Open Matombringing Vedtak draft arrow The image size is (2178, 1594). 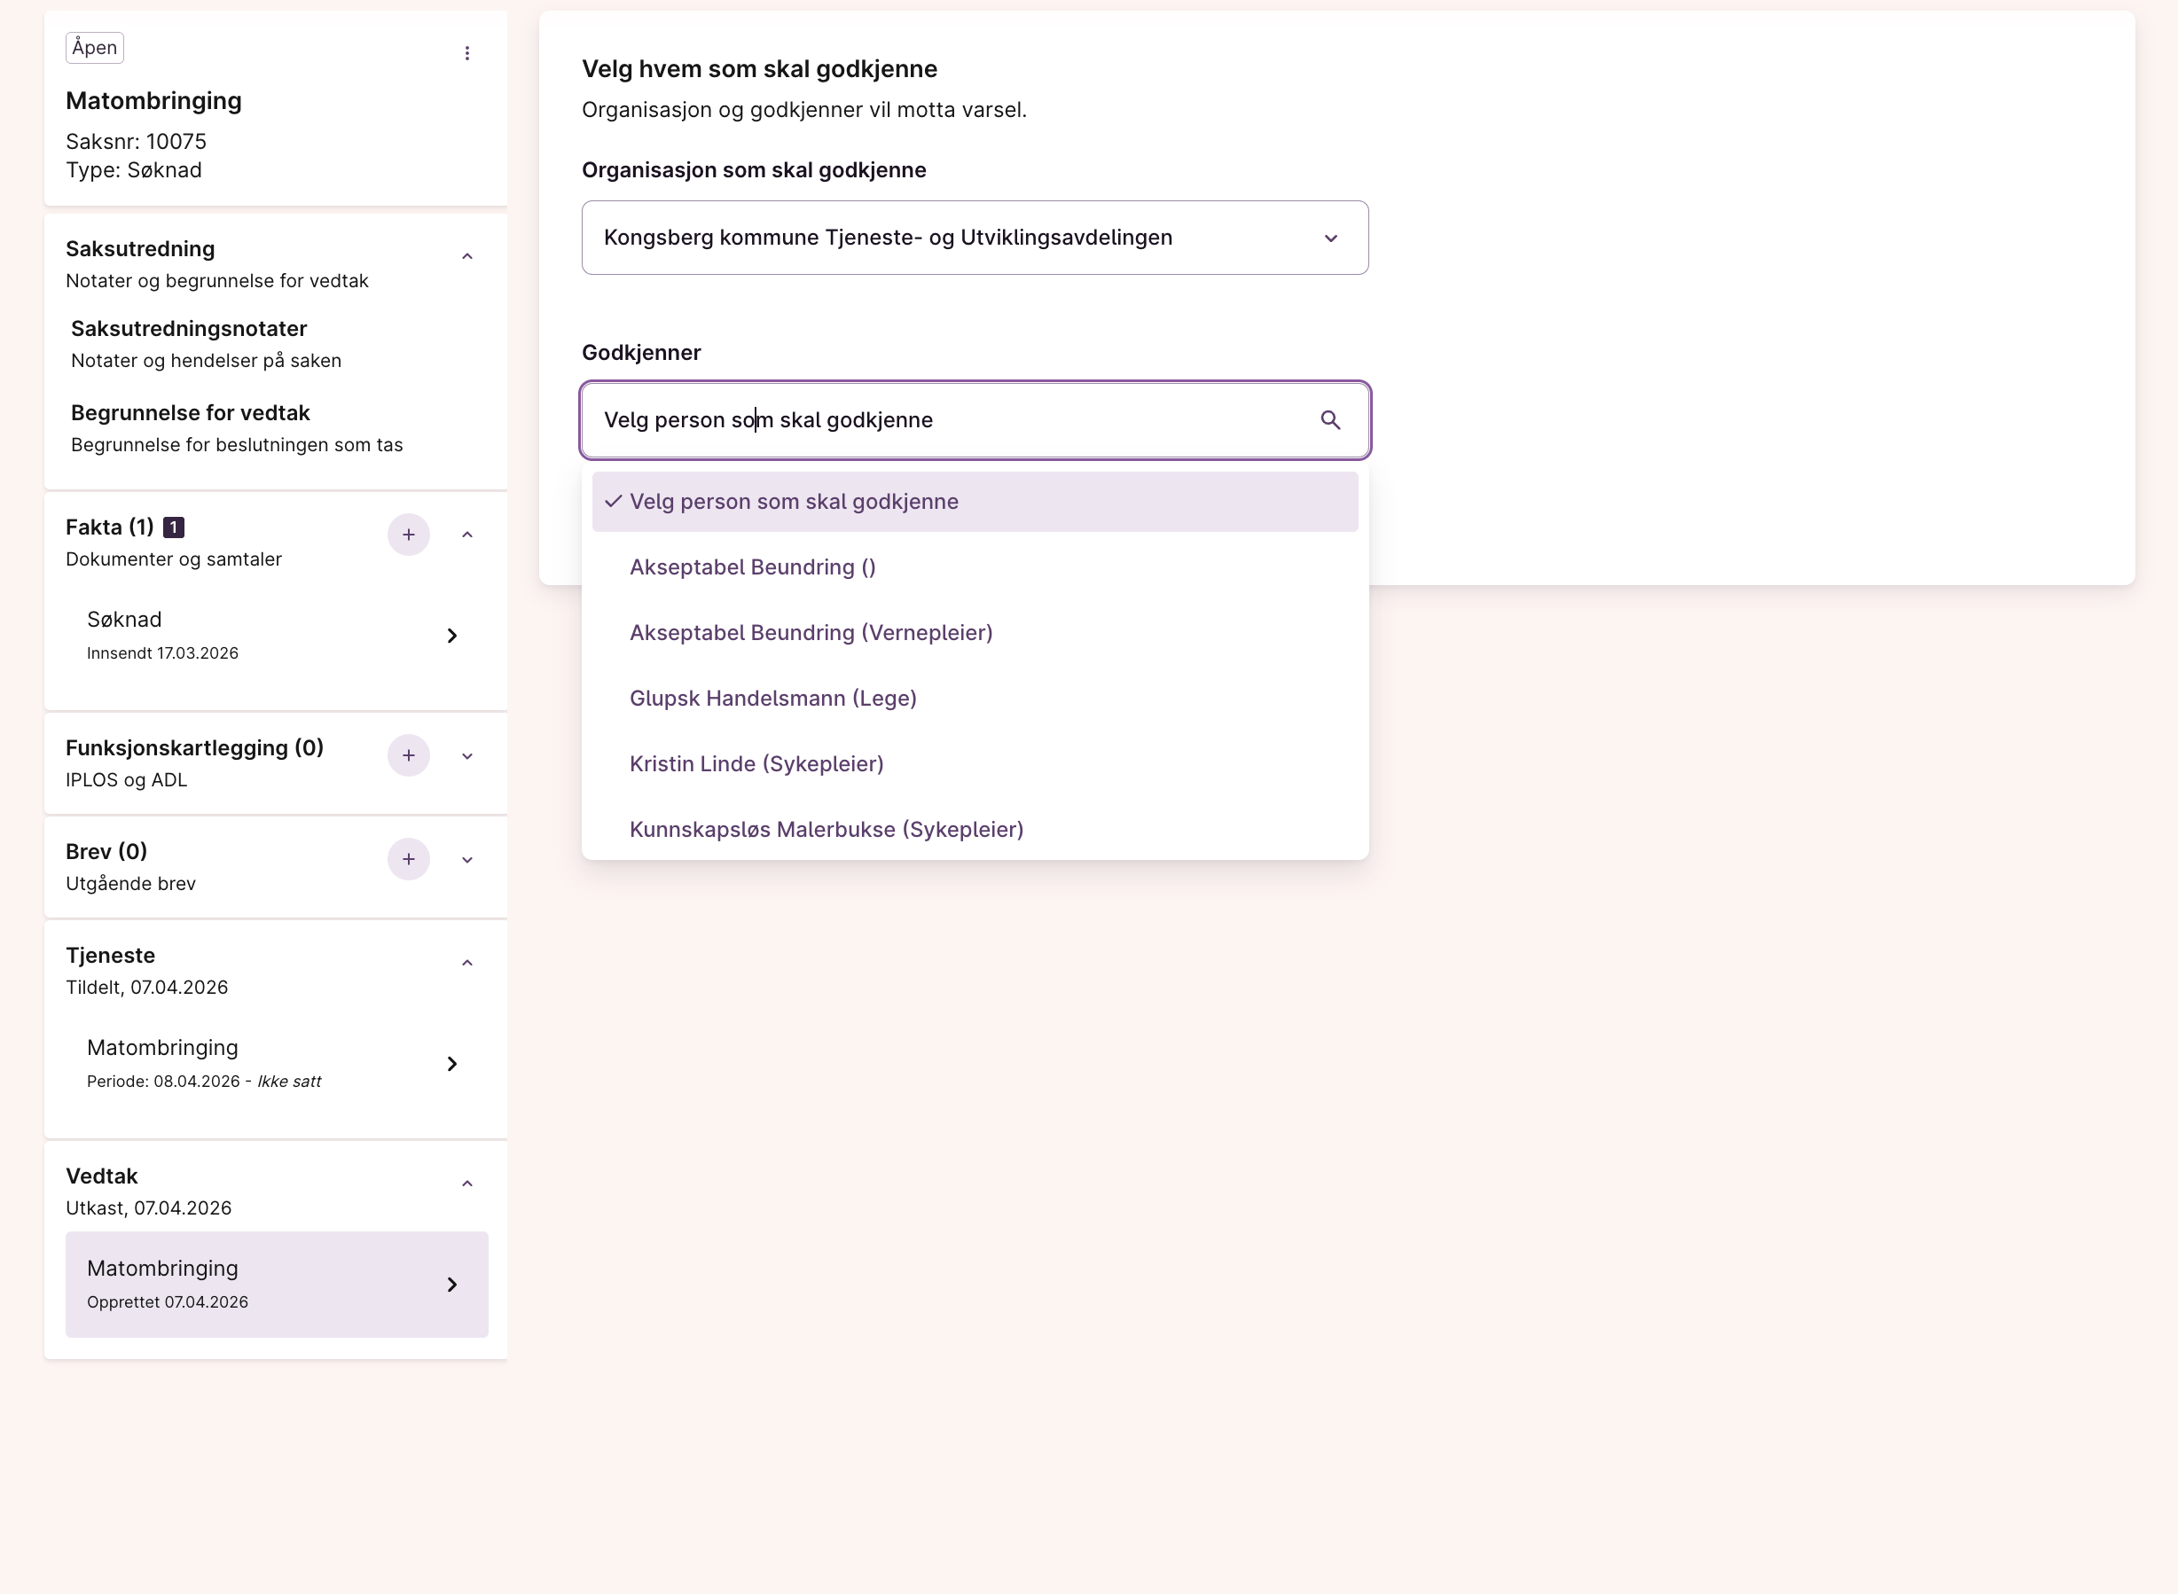tap(451, 1285)
